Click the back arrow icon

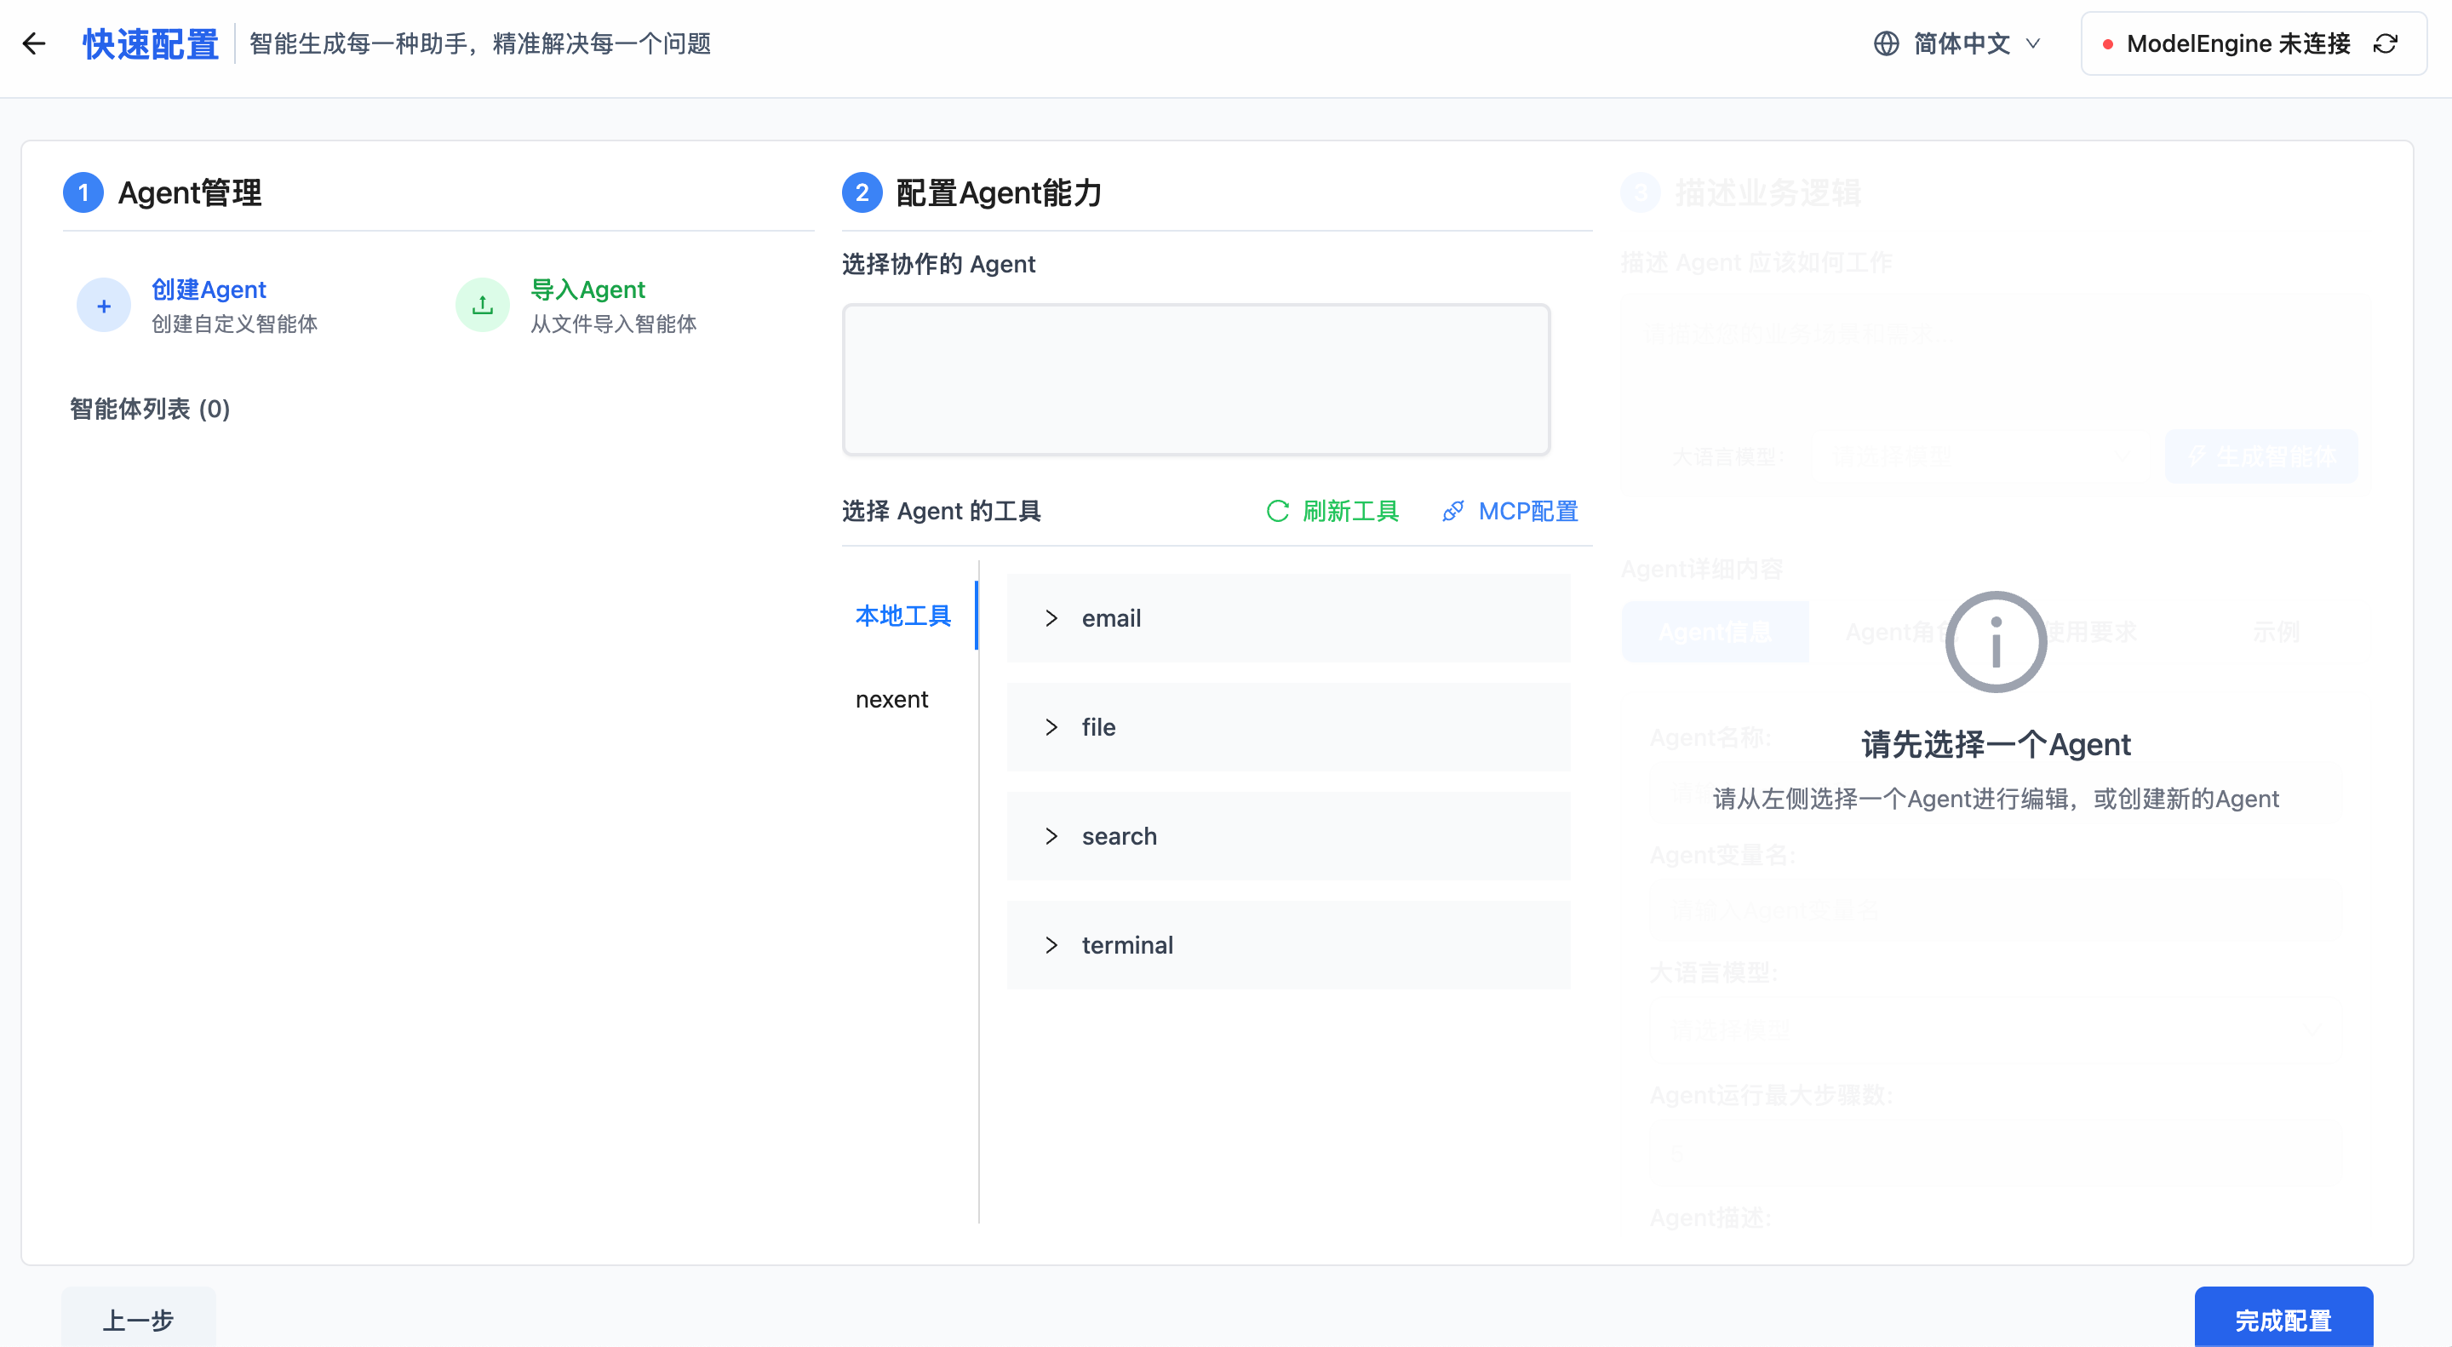[34, 43]
